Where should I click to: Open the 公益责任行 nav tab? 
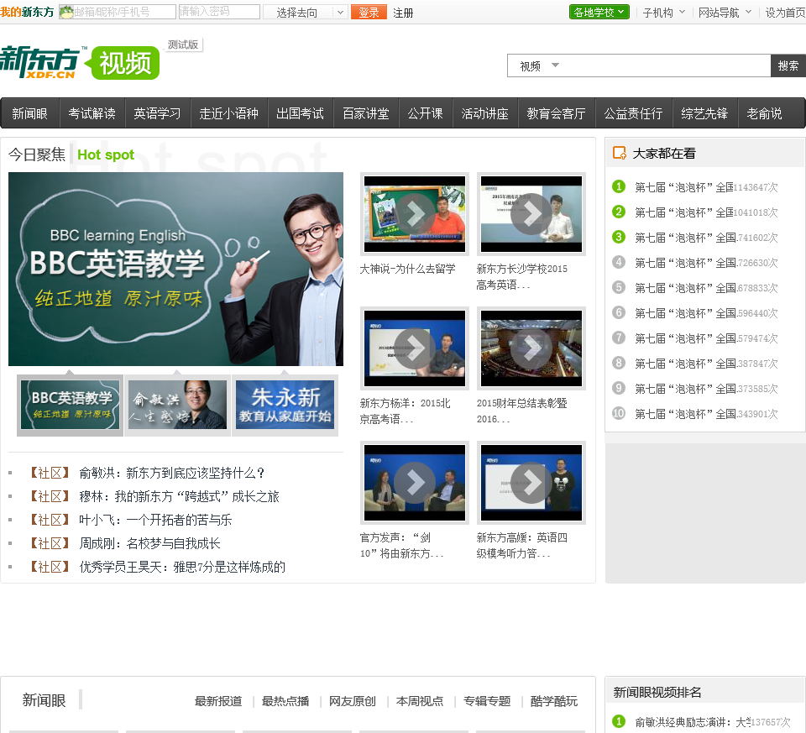point(633,113)
